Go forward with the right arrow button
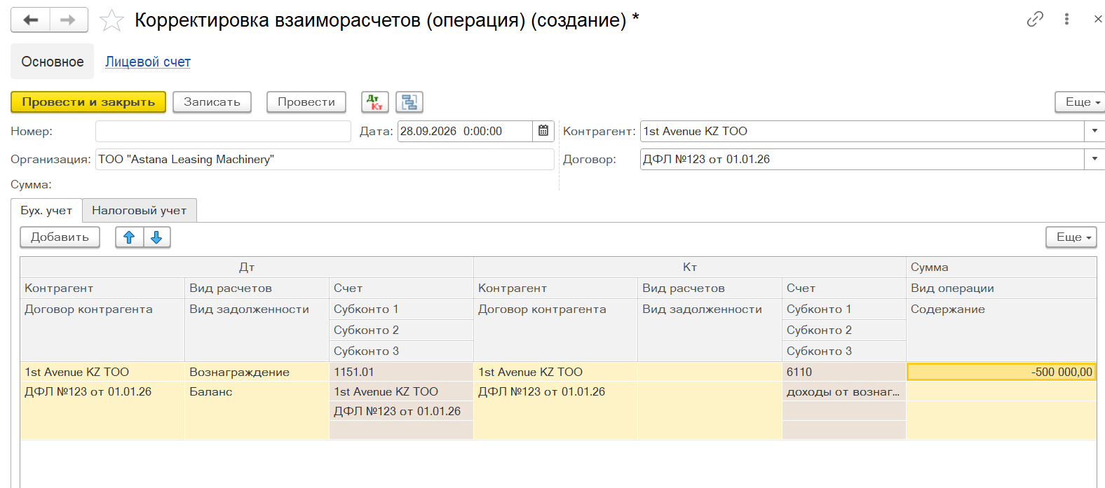The image size is (1105, 488). [68, 20]
